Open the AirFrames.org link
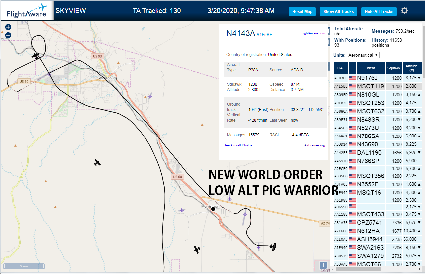425x274 pixels. point(315,145)
